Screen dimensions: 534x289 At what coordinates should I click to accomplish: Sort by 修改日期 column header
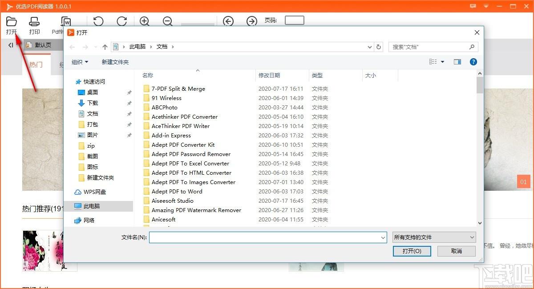click(269, 76)
